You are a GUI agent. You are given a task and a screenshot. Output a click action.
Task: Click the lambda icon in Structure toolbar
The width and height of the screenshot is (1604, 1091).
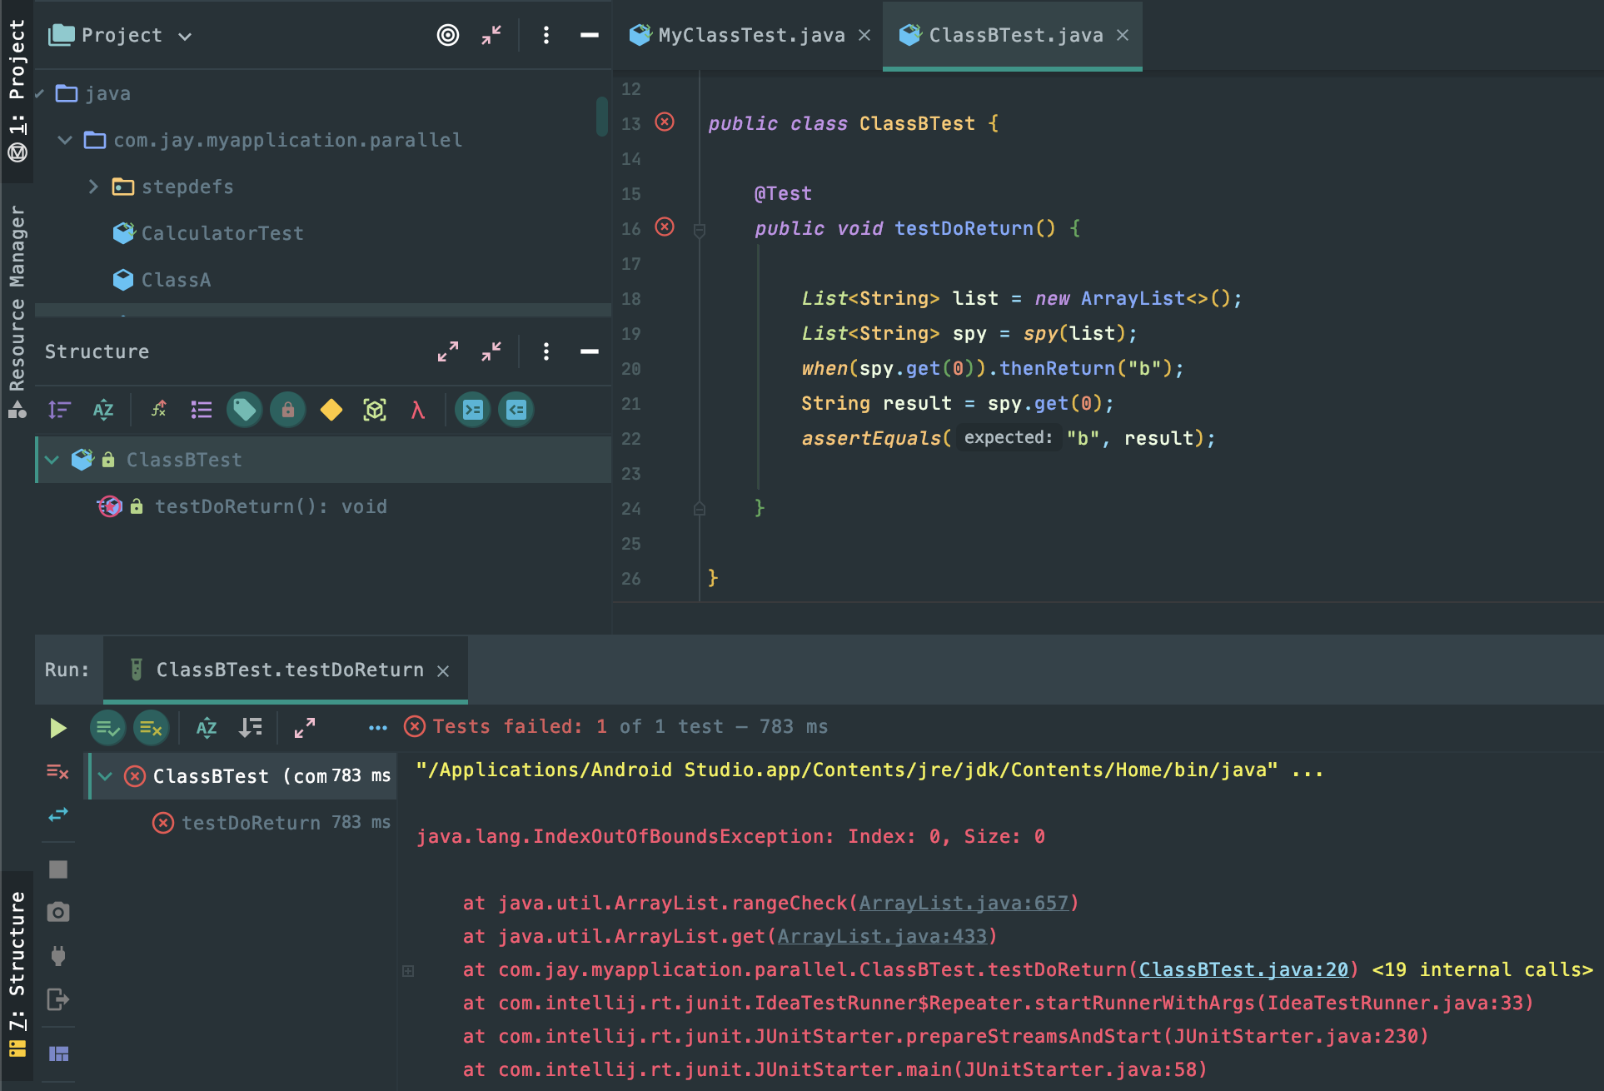(417, 410)
